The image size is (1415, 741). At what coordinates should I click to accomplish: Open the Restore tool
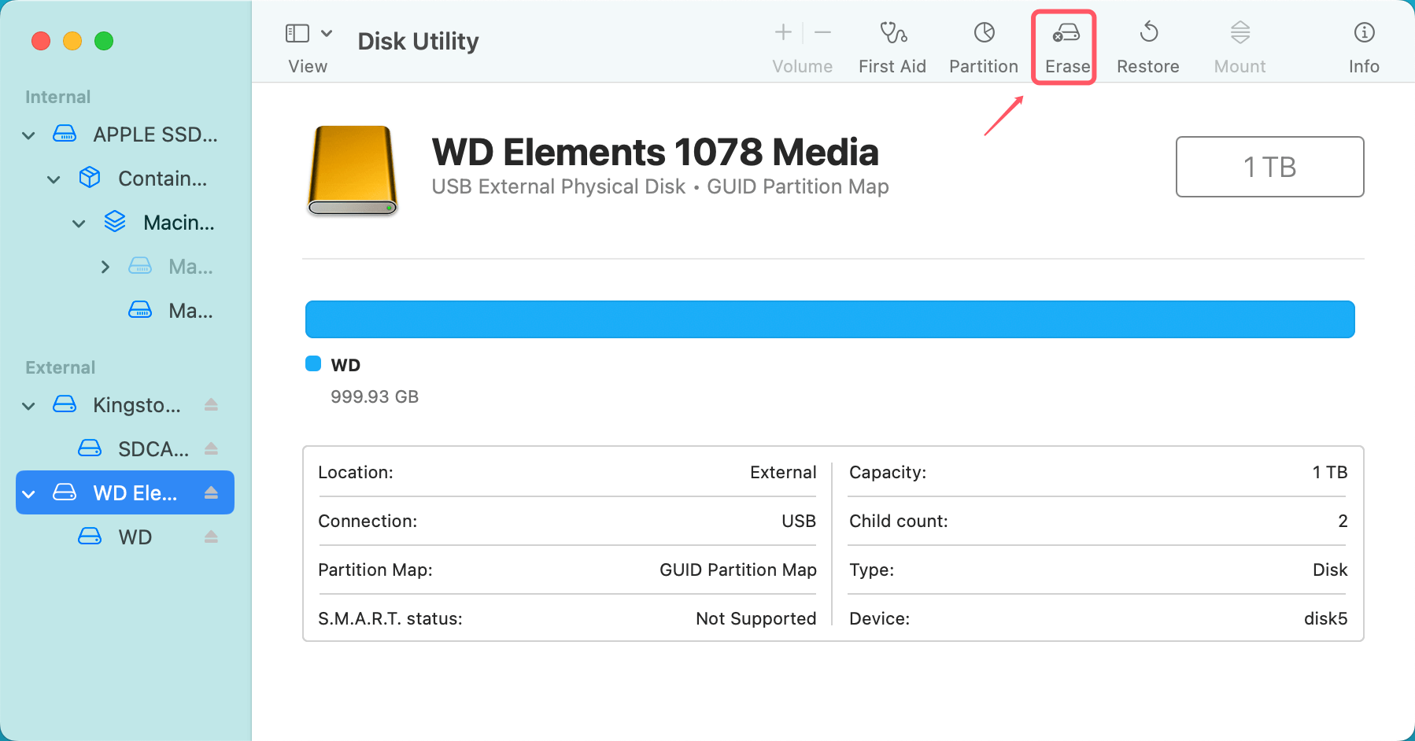point(1147,43)
